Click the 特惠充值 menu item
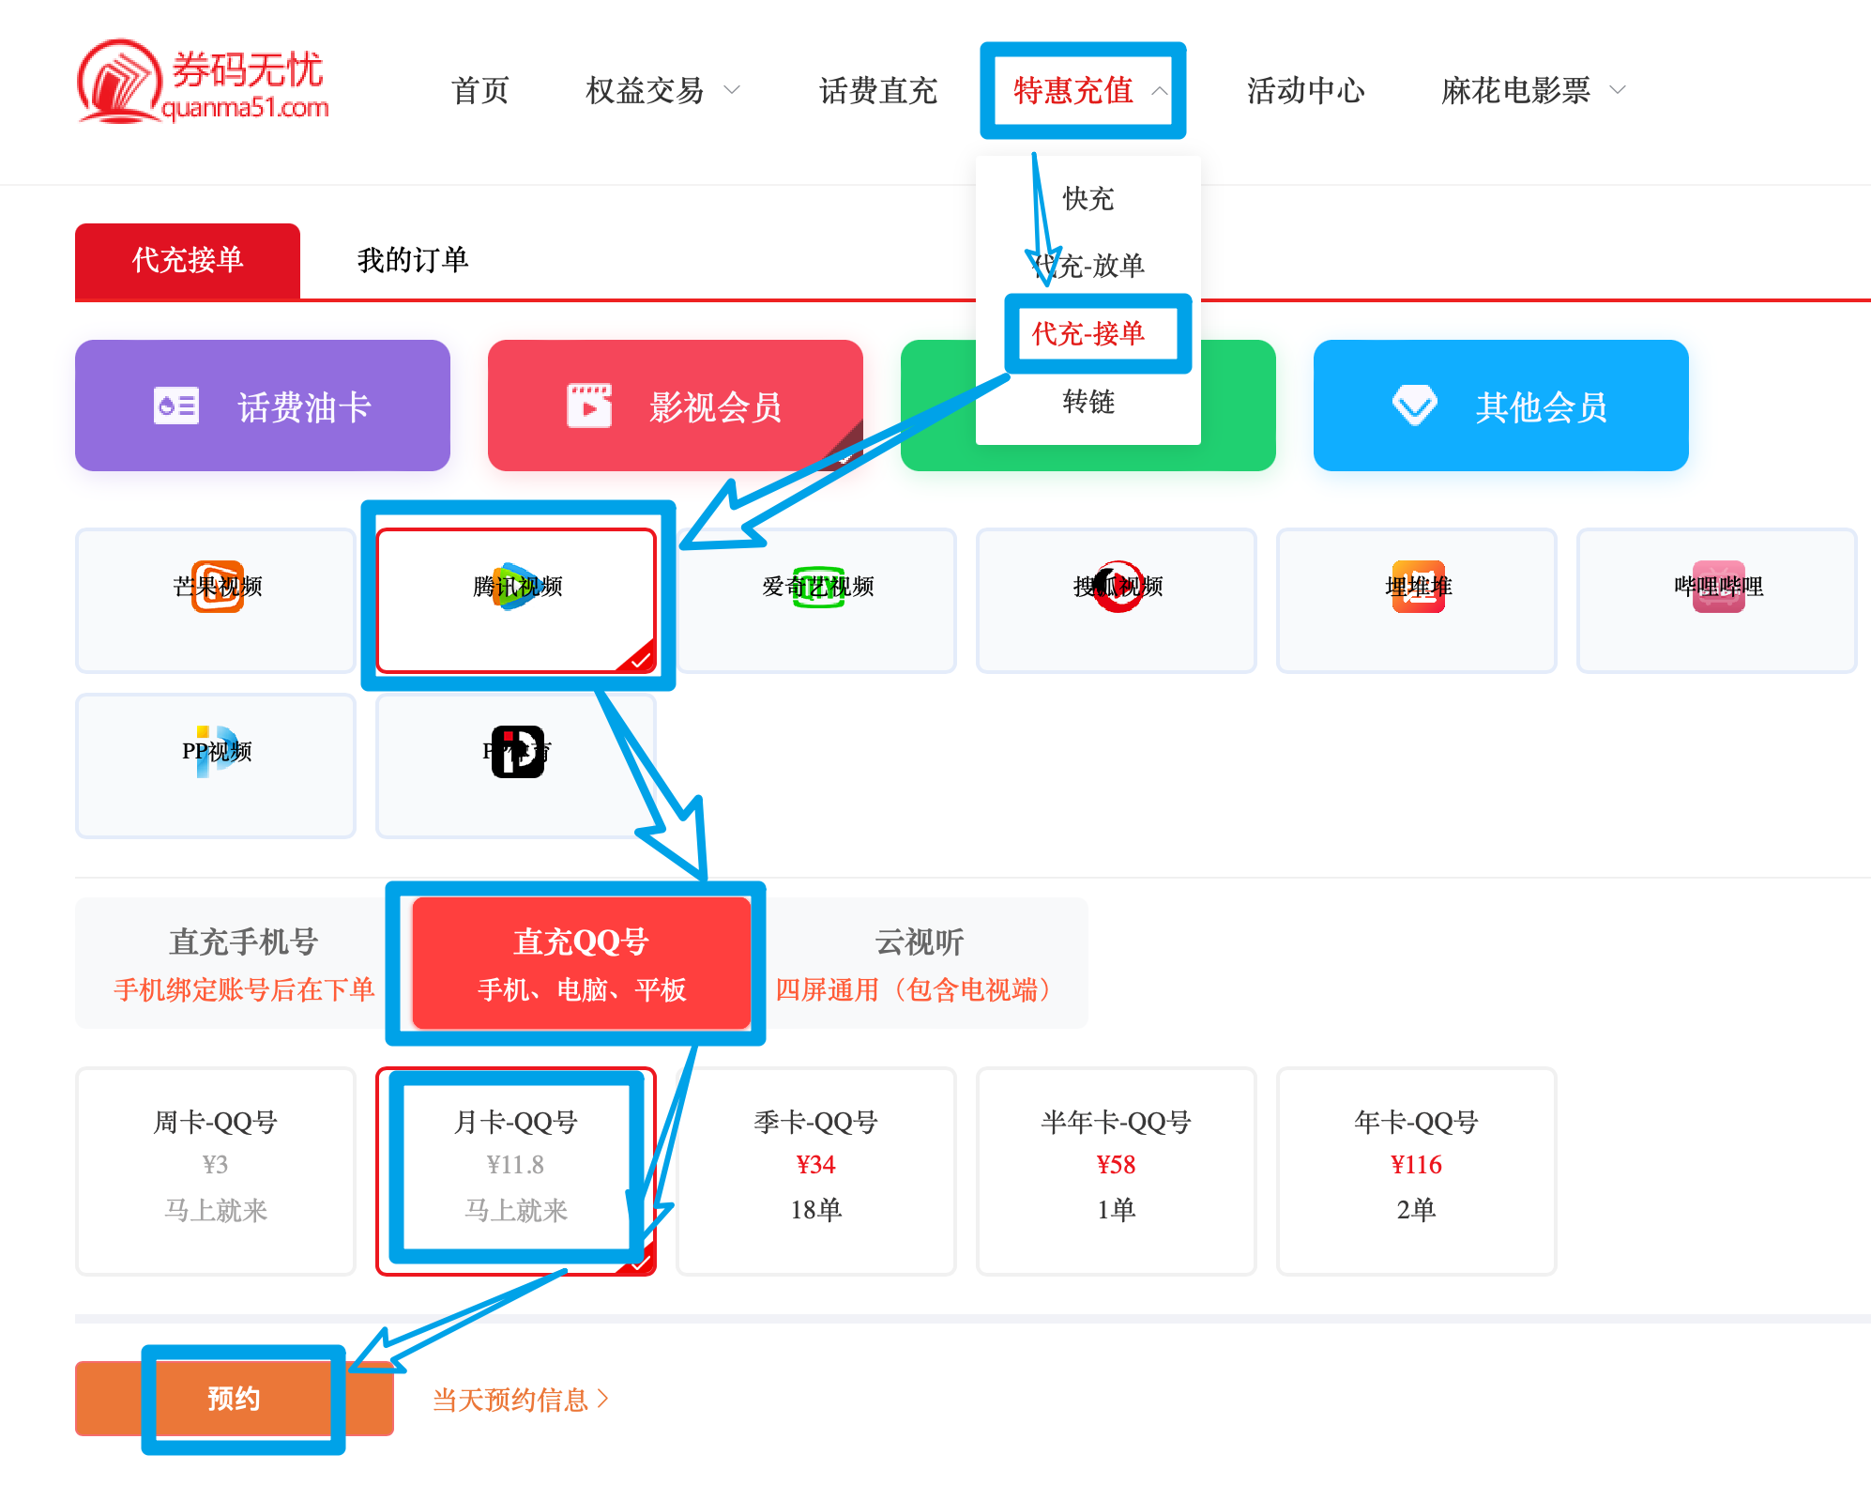The width and height of the screenshot is (1871, 1485). click(x=1073, y=91)
